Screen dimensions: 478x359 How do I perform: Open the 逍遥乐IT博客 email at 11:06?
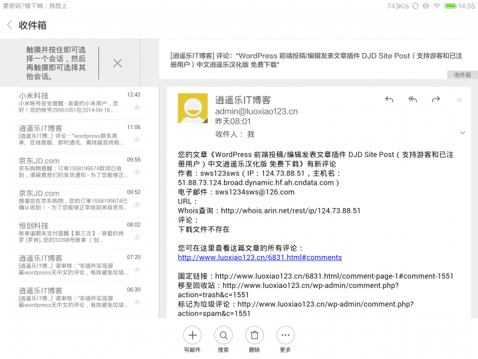[80, 136]
